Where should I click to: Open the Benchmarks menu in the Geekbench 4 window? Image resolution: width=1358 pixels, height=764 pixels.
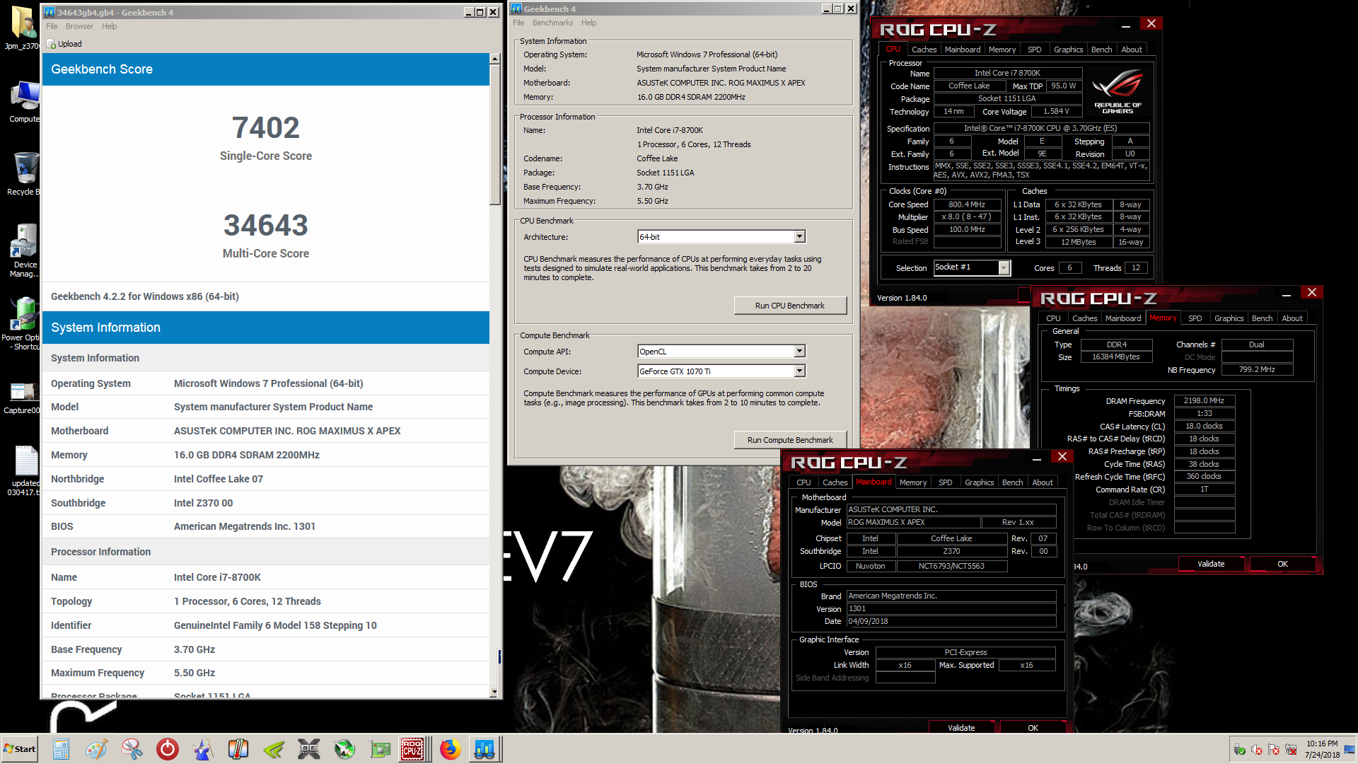point(552,23)
